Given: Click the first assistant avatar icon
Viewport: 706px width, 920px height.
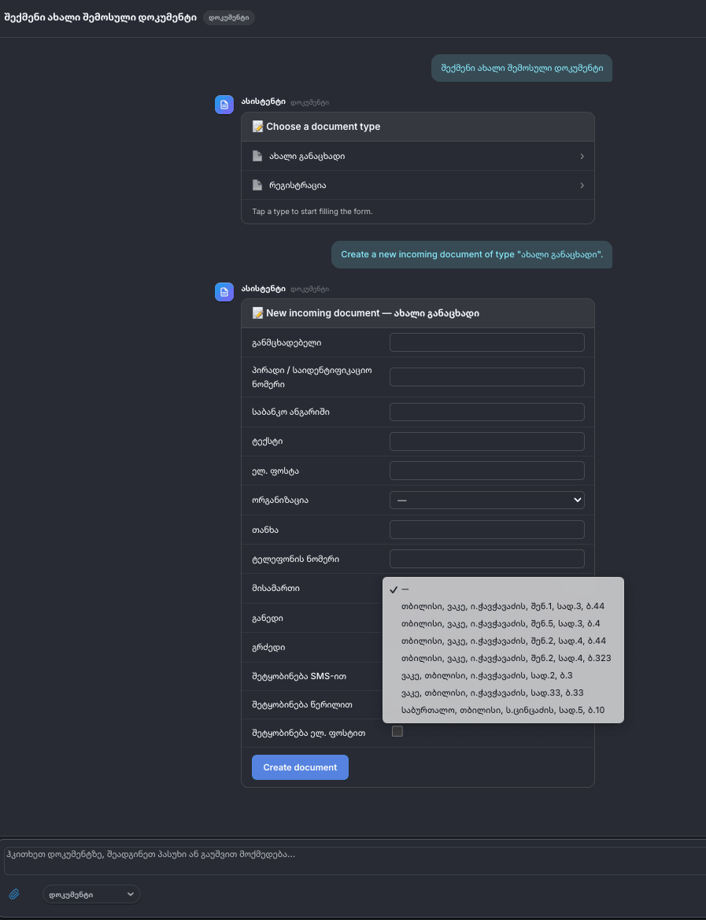Looking at the screenshot, I should (224, 105).
